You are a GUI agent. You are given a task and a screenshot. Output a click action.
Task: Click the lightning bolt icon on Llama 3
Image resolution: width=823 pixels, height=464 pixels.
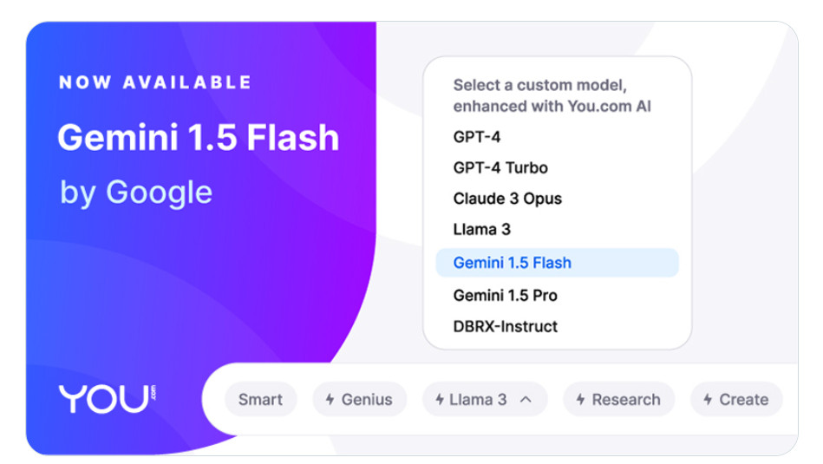click(x=440, y=400)
